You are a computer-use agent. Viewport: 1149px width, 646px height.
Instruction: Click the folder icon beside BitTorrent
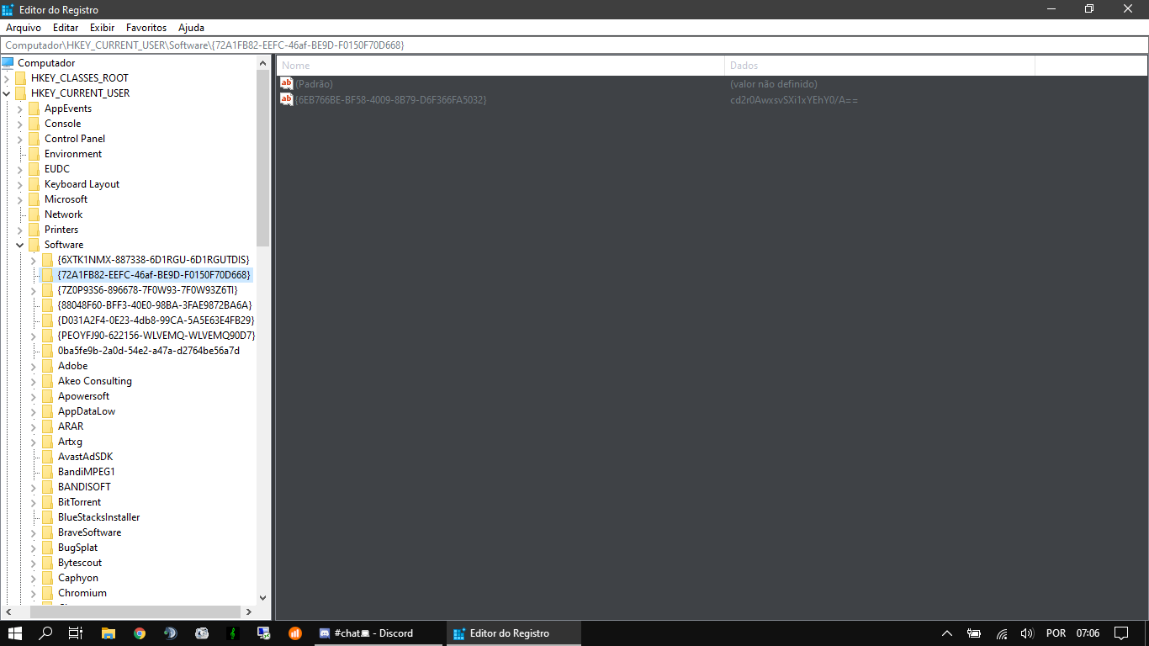tap(48, 502)
